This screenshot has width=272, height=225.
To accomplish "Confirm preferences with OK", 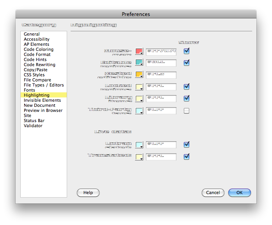I will point(240,193).
